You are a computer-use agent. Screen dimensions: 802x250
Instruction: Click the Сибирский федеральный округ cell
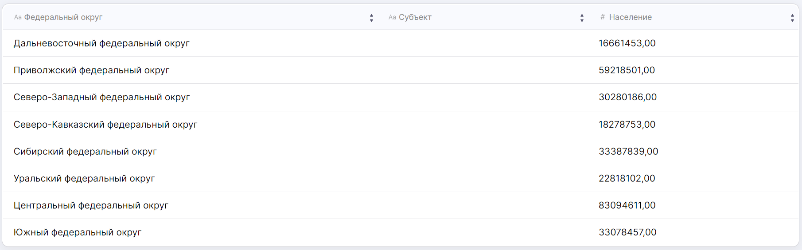click(x=85, y=152)
